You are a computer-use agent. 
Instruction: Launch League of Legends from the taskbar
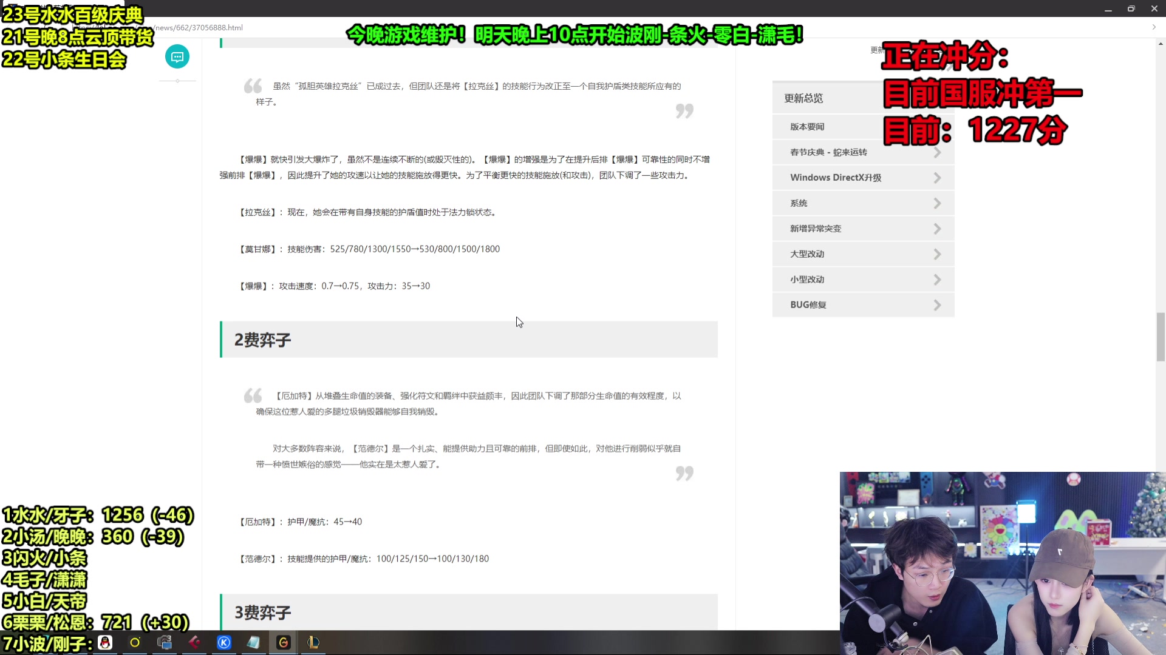point(313,642)
